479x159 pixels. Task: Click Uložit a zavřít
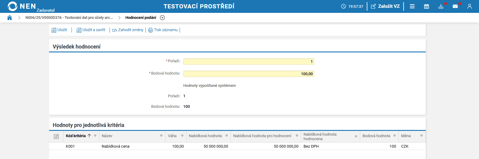click(x=91, y=30)
